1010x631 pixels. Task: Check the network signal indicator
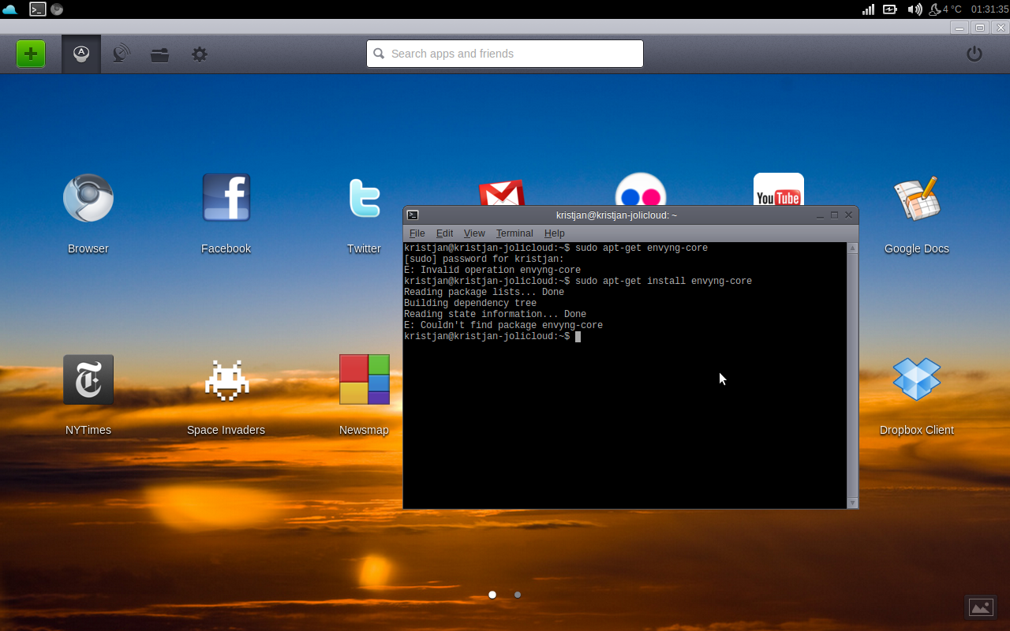click(868, 9)
